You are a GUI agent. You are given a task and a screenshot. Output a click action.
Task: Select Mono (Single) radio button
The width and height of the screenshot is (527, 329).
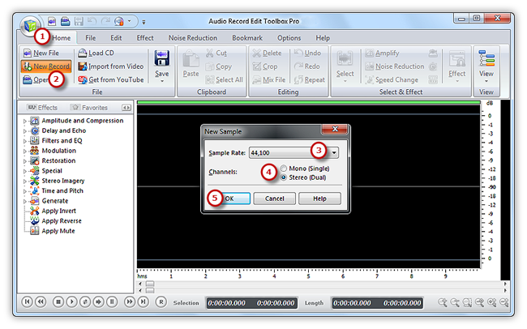coord(284,169)
